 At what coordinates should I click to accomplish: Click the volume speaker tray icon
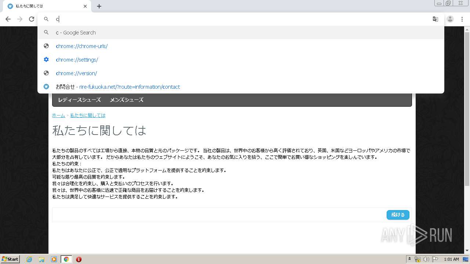click(x=426, y=259)
